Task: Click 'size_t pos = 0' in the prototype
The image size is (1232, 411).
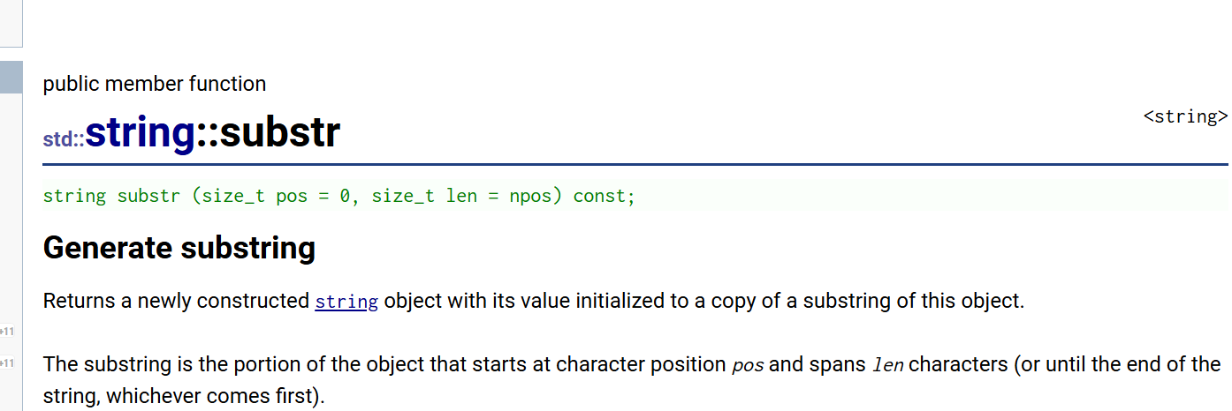Action: [x=278, y=196]
